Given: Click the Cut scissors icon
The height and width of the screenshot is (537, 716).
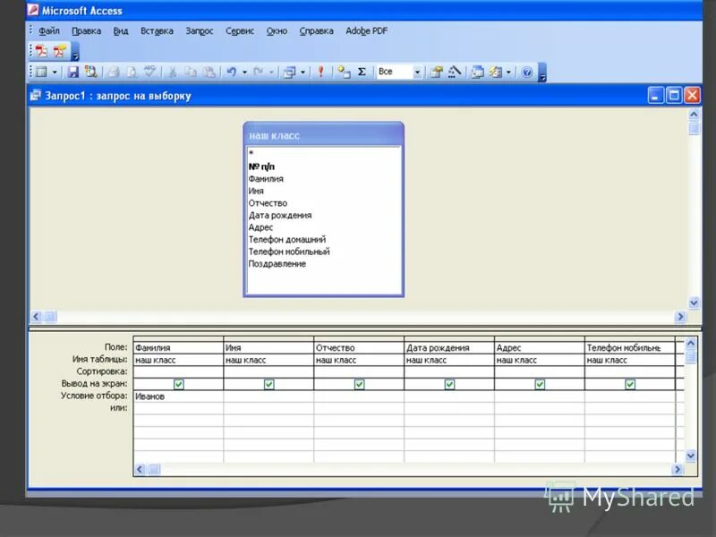Looking at the screenshot, I should tap(173, 72).
